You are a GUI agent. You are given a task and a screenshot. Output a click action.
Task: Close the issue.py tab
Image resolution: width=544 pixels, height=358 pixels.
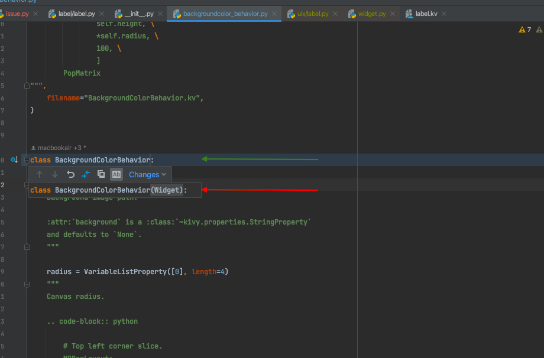[x=35, y=14]
